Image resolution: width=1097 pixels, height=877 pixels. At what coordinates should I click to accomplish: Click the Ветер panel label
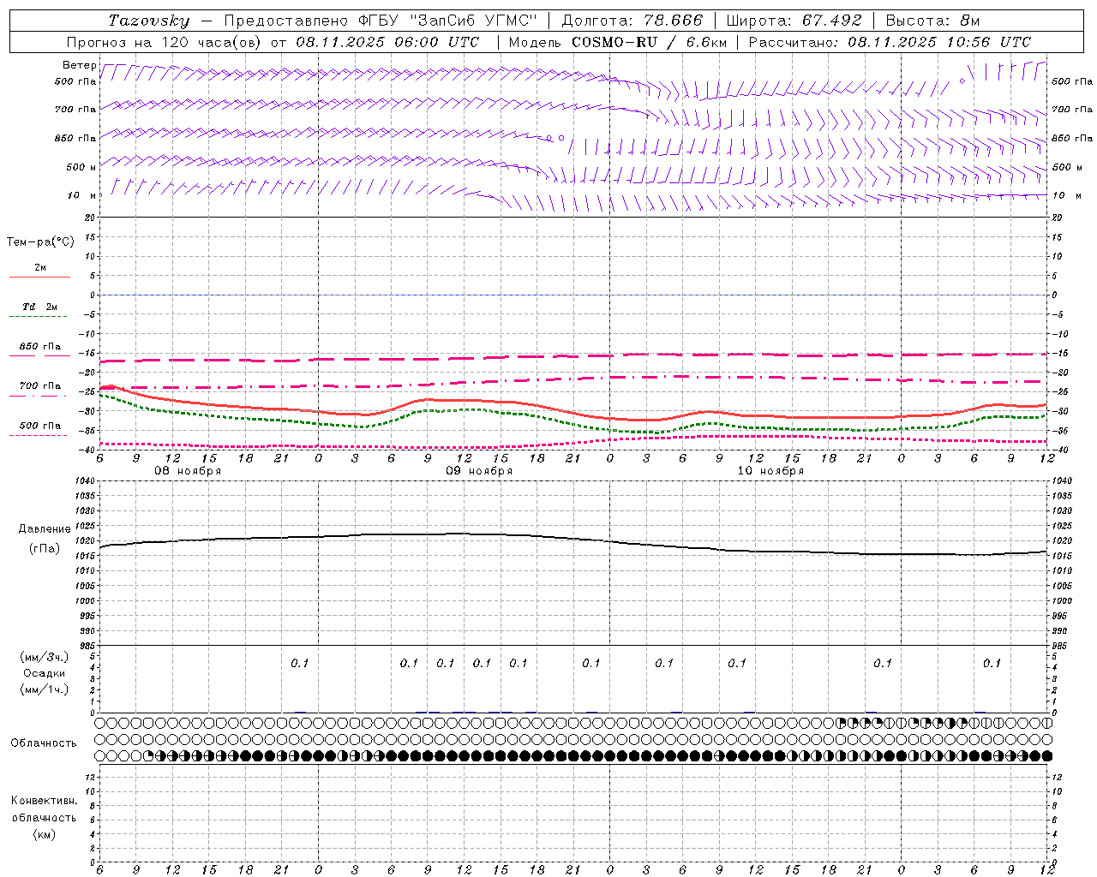click(79, 65)
